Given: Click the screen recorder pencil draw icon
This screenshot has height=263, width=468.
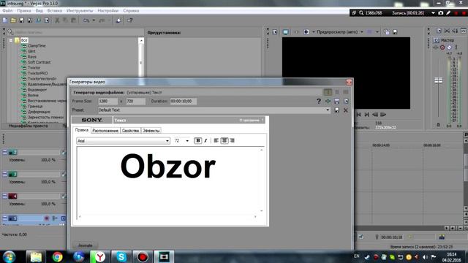Looking at the screenshot, I should pos(448,13).
